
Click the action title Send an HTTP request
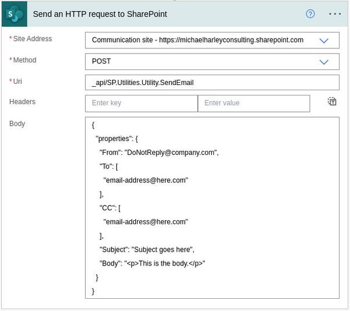pyautogui.click(x=100, y=14)
